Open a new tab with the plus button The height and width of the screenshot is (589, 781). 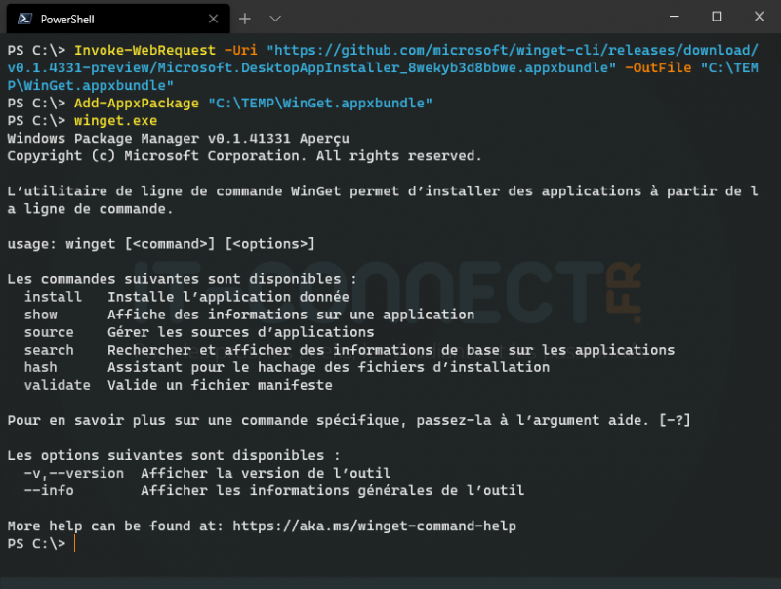pyautogui.click(x=245, y=19)
